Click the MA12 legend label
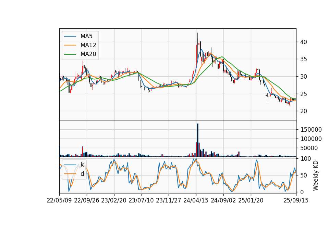 88,45
